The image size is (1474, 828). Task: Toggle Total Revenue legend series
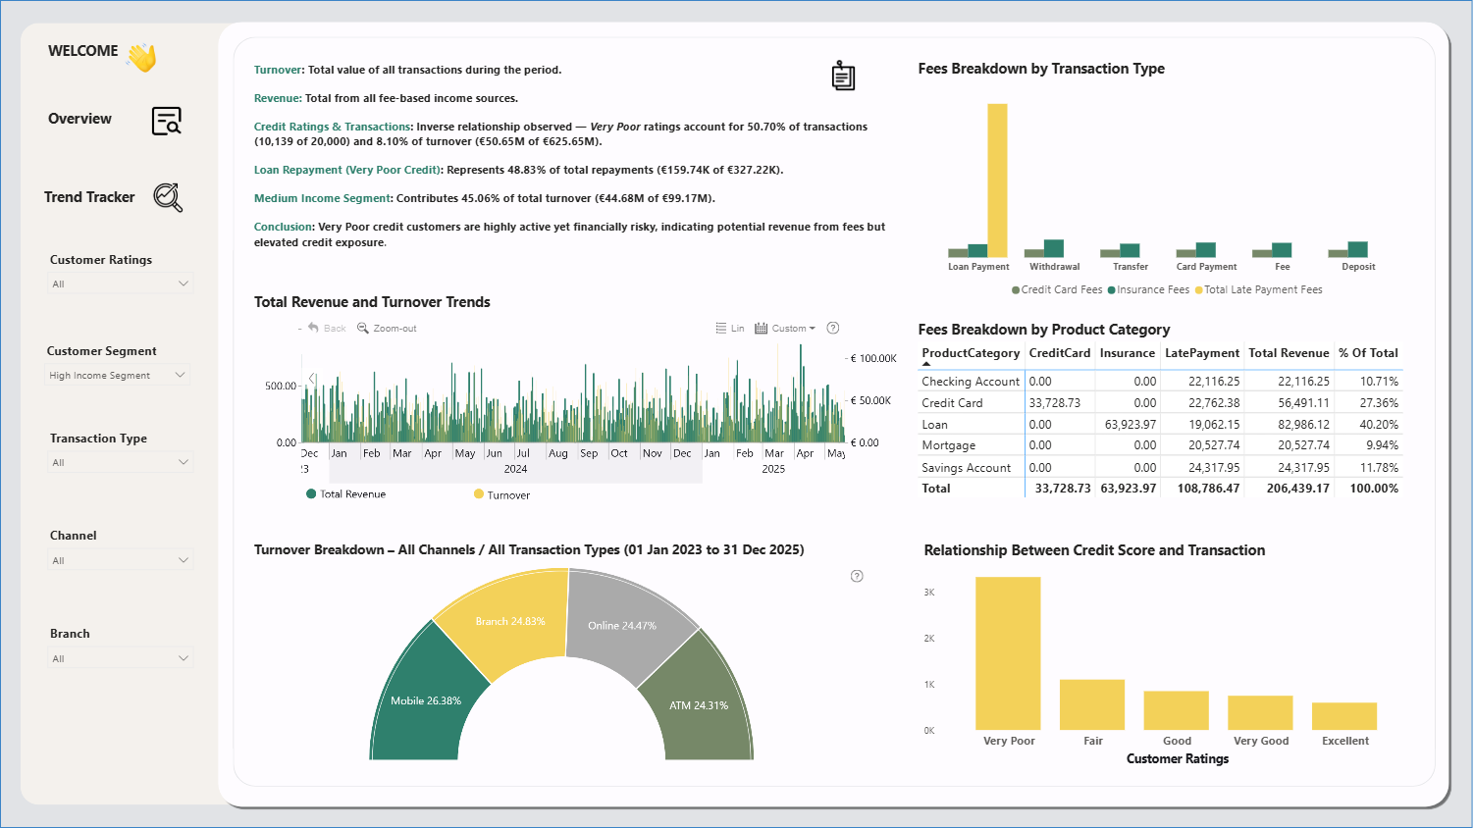click(x=346, y=494)
